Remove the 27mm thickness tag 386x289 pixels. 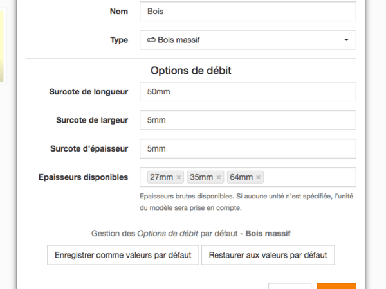pos(179,177)
